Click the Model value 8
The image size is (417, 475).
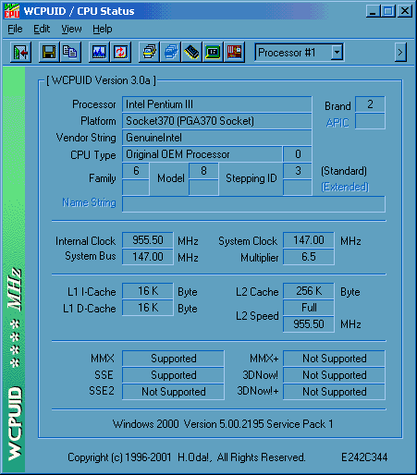203,171
